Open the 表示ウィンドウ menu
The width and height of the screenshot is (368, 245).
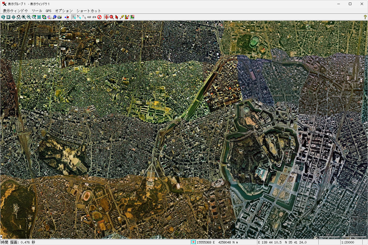[15, 11]
